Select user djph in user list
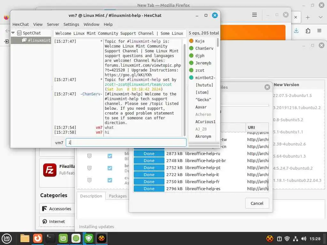This screenshot has width=327, height=245. coord(200,56)
